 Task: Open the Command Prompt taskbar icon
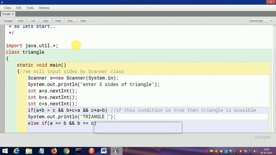coord(78,151)
